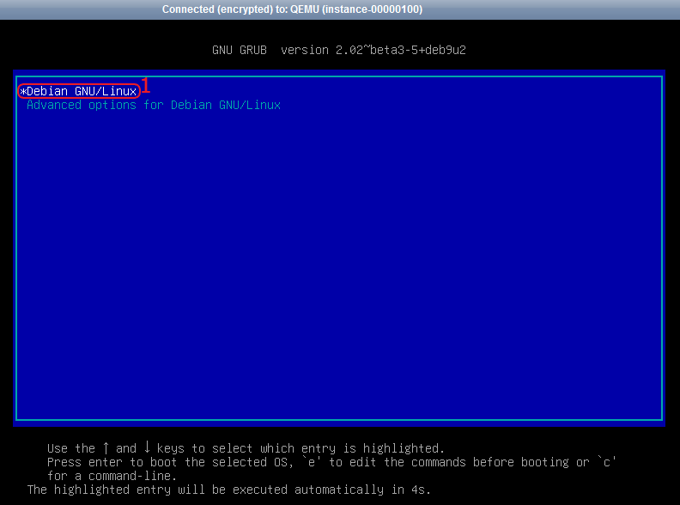This screenshot has height=505, width=680.
Task: Select Advanced options for Debian GNU/Linux
Action: click(x=154, y=105)
